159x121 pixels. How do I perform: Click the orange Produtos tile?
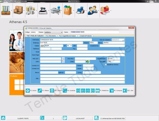pyautogui.click(x=17, y=84)
